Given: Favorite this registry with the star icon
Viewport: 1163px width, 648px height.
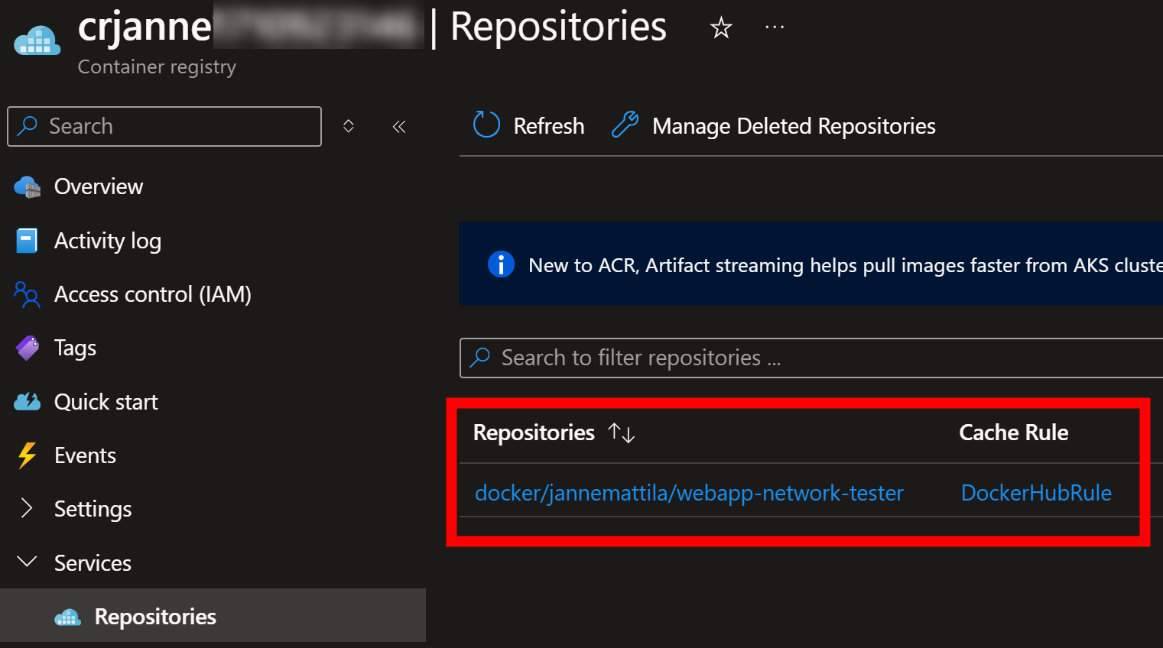Looking at the screenshot, I should 721,28.
